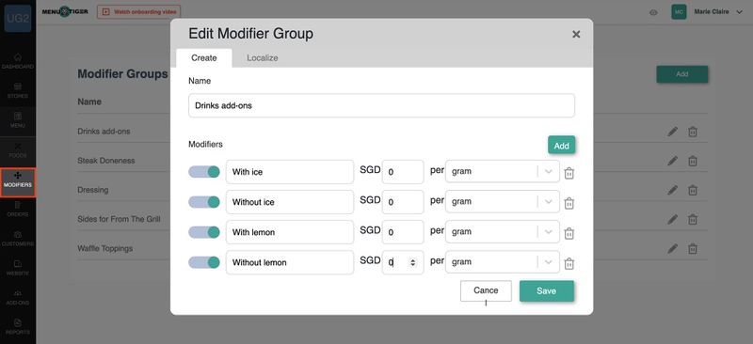This screenshot has height=344, width=753.
Task: Open the Menu sidebar item
Action: click(x=18, y=120)
